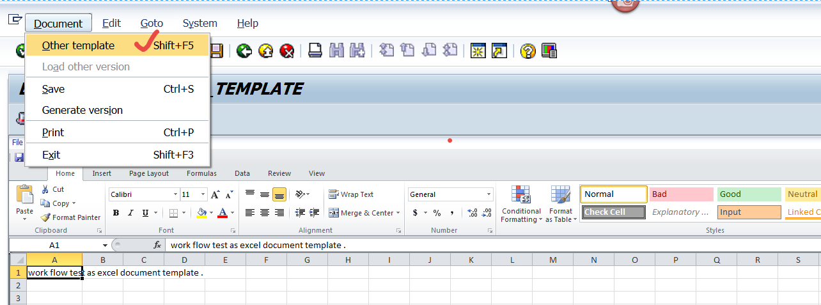Click the Comma Style icon
This screenshot has width=821, height=305.
(x=452, y=213)
